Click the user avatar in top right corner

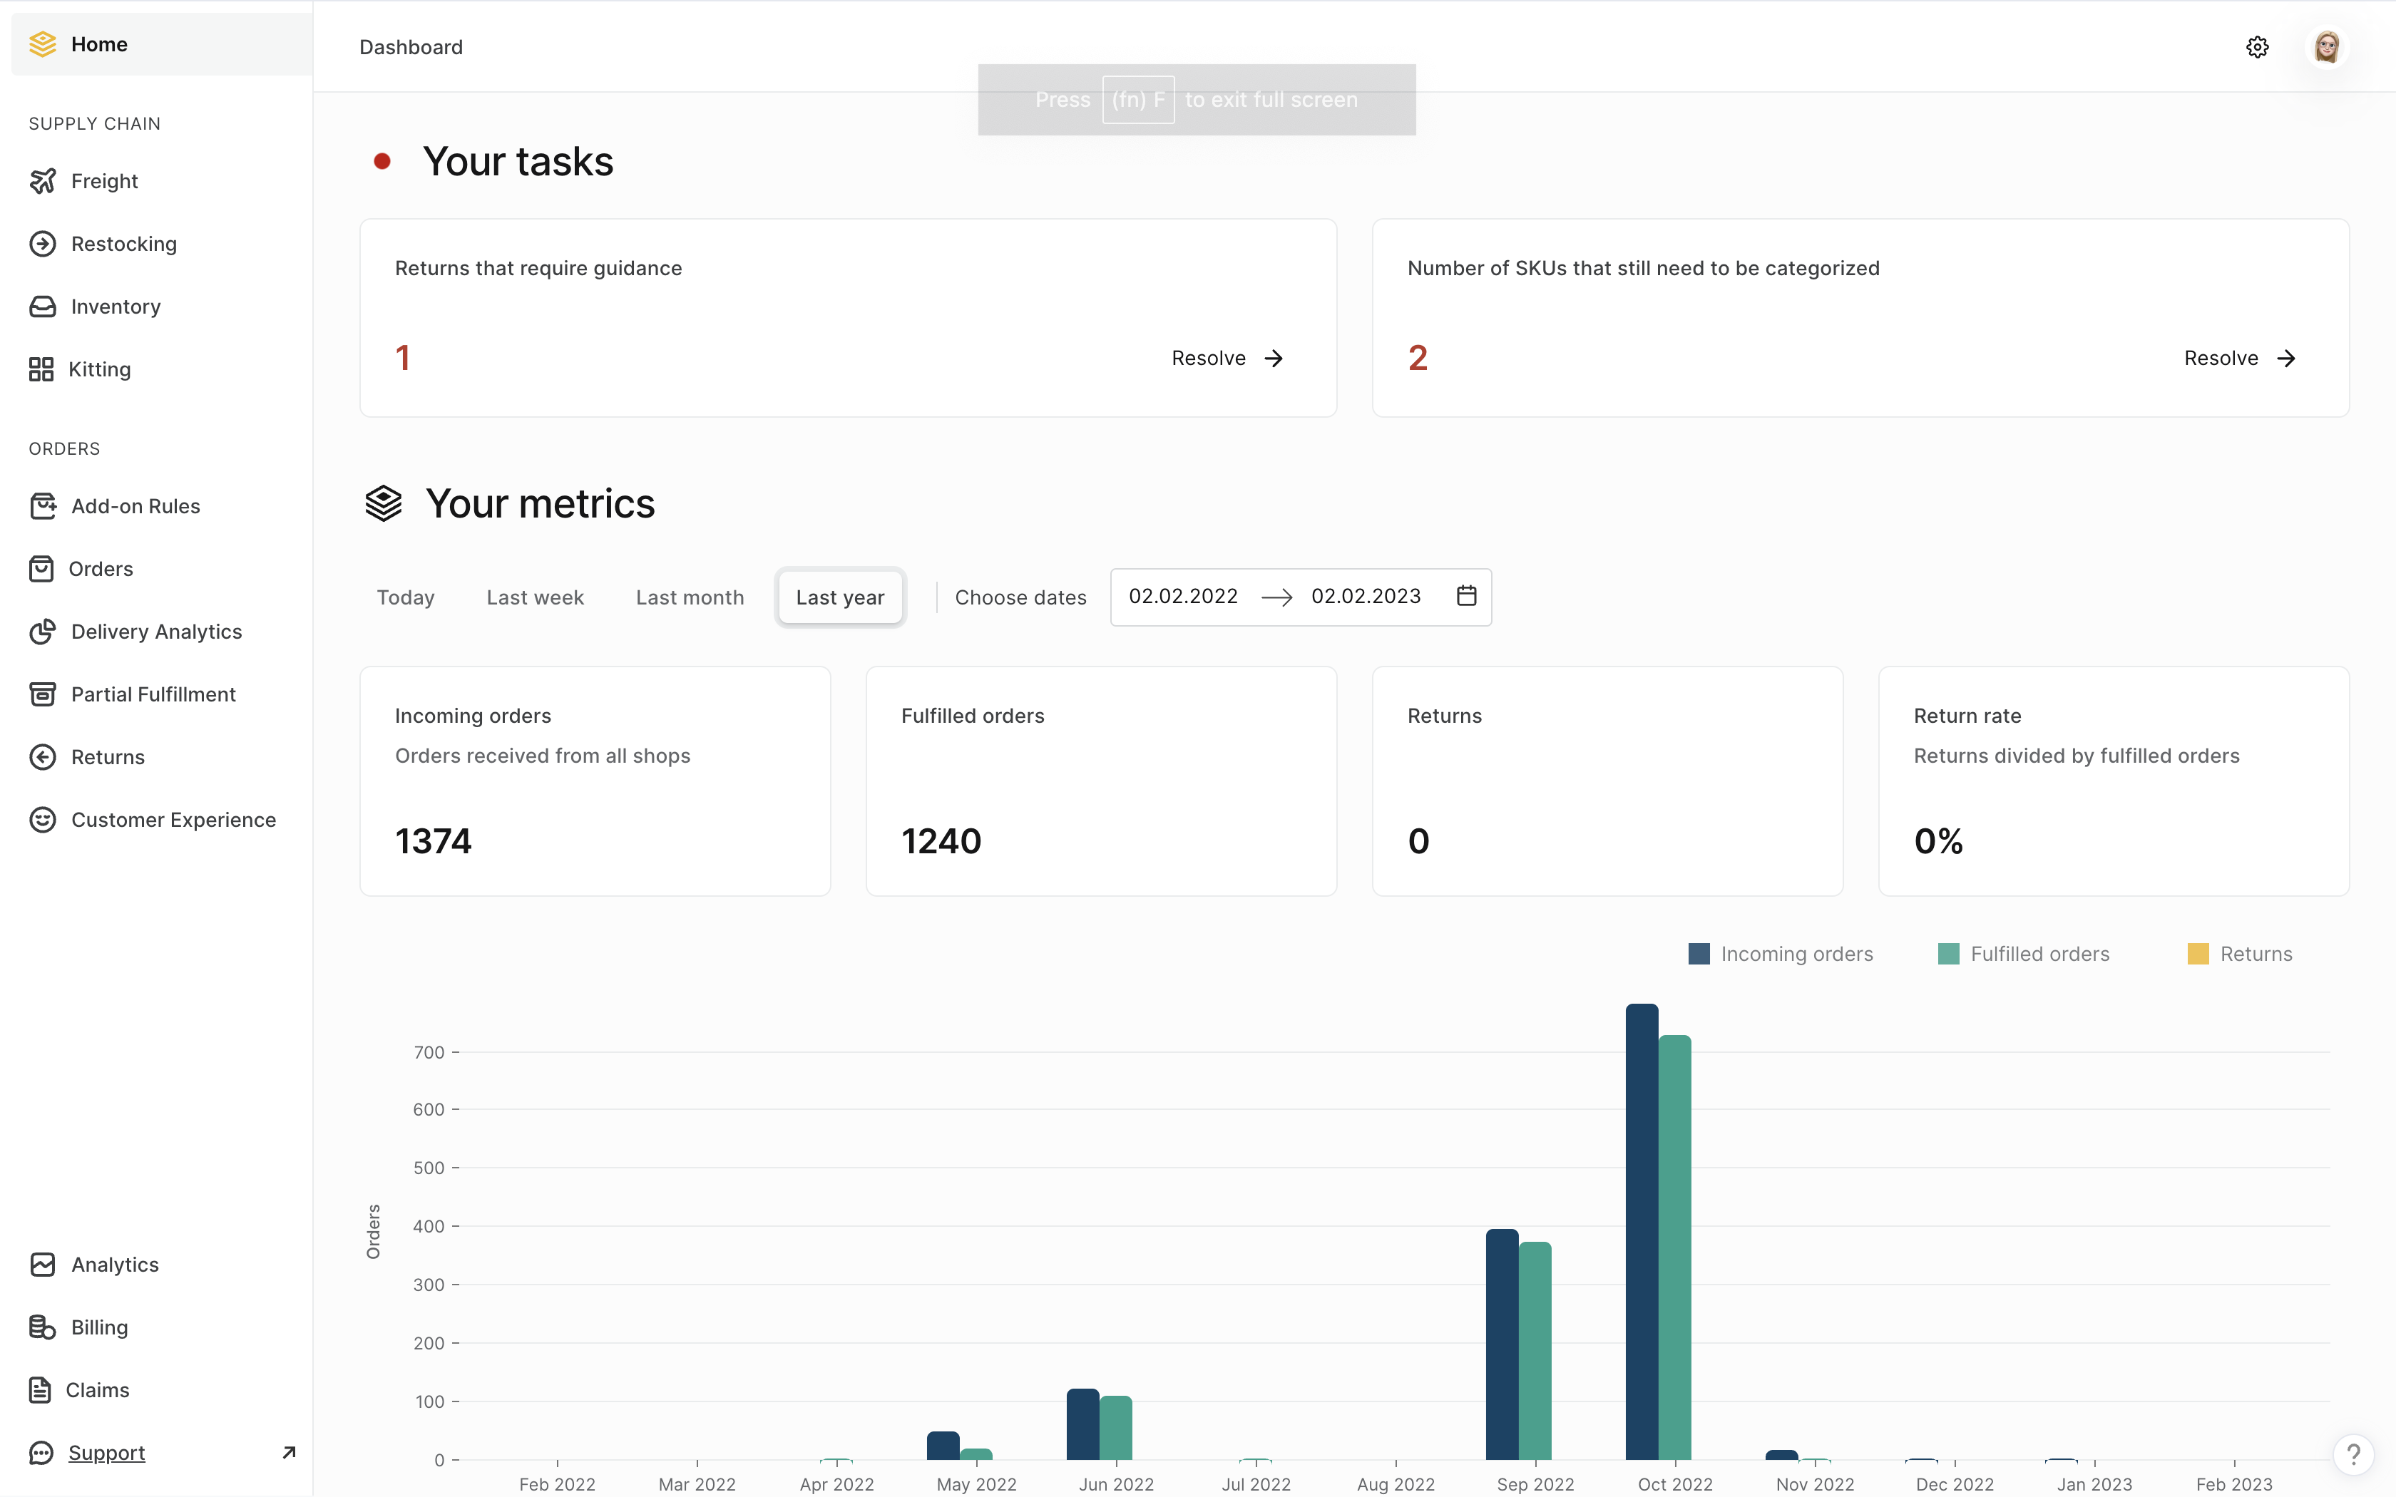point(2327,46)
